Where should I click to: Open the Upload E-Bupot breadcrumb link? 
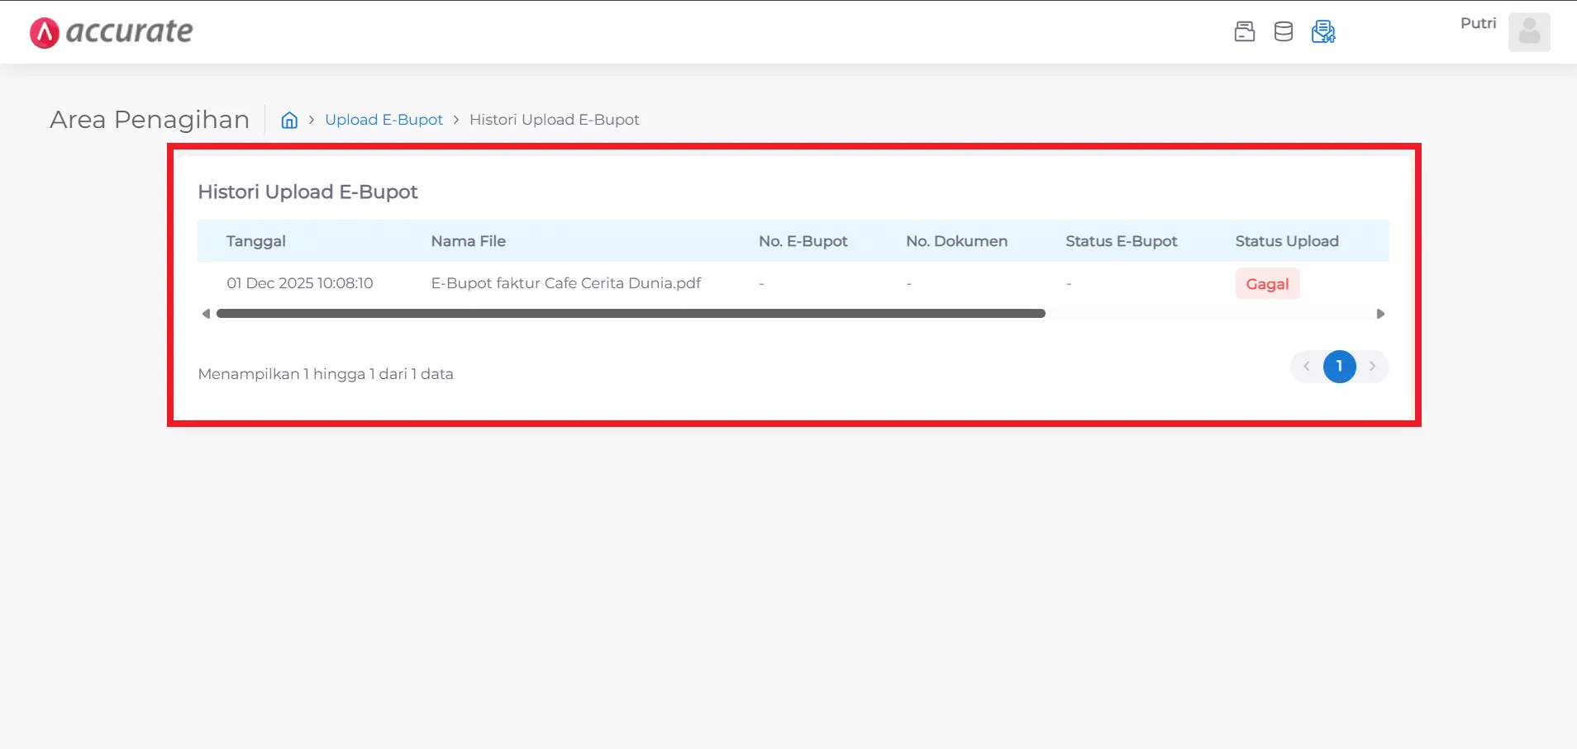coord(383,119)
